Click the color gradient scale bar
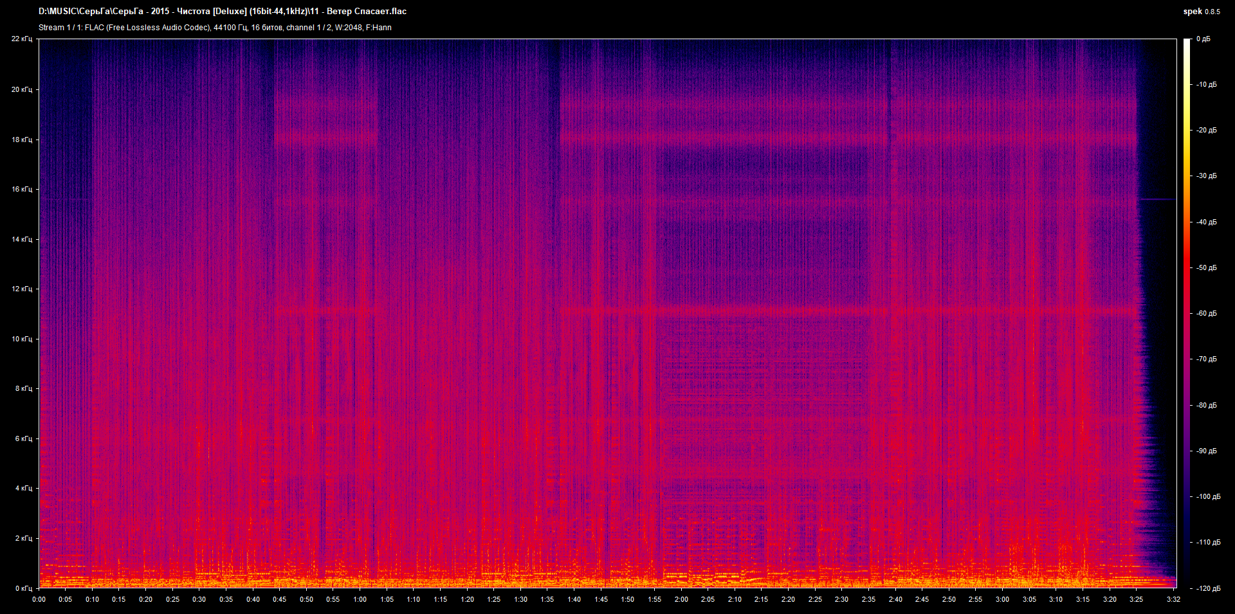Image resolution: width=1235 pixels, height=614 pixels. [x=1187, y=313]
